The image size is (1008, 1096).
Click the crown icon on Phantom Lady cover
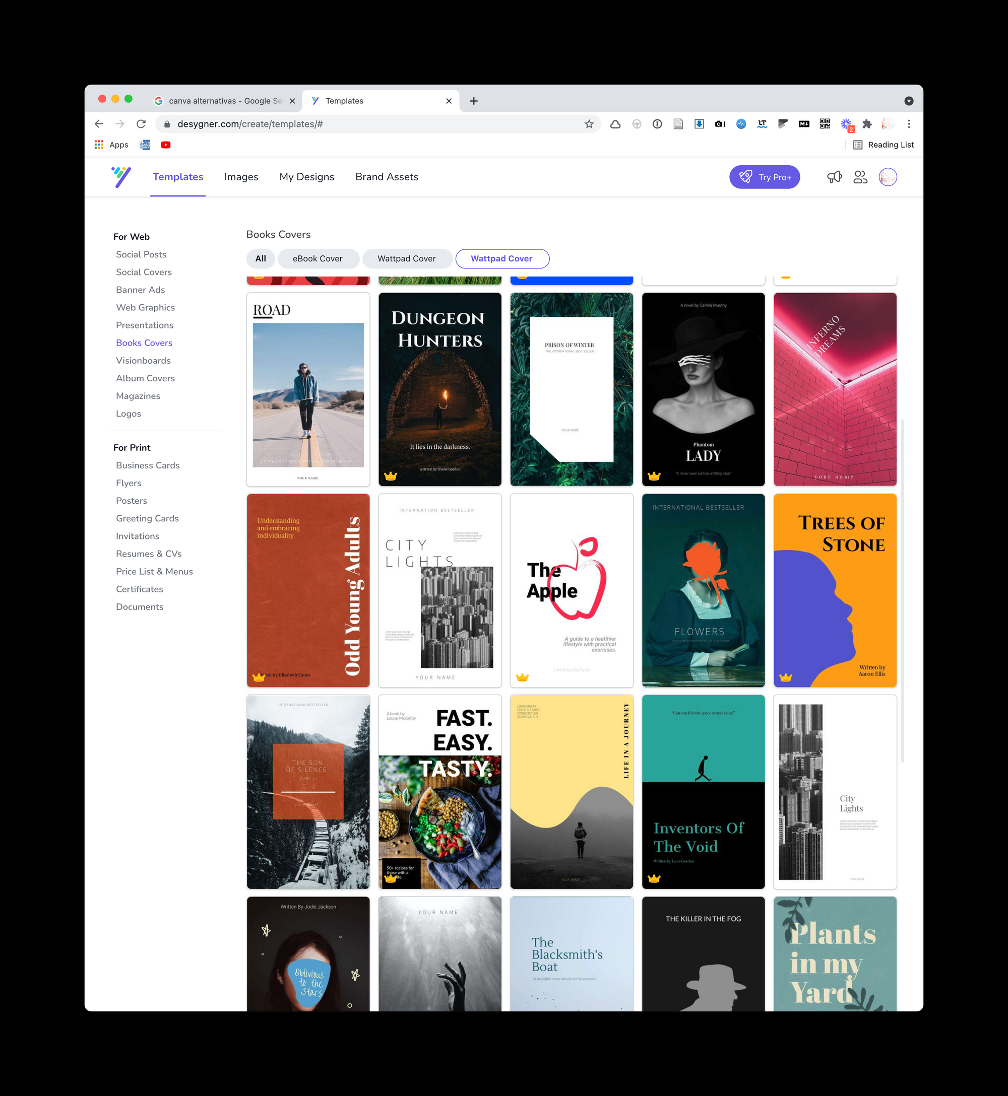[654, 476]
